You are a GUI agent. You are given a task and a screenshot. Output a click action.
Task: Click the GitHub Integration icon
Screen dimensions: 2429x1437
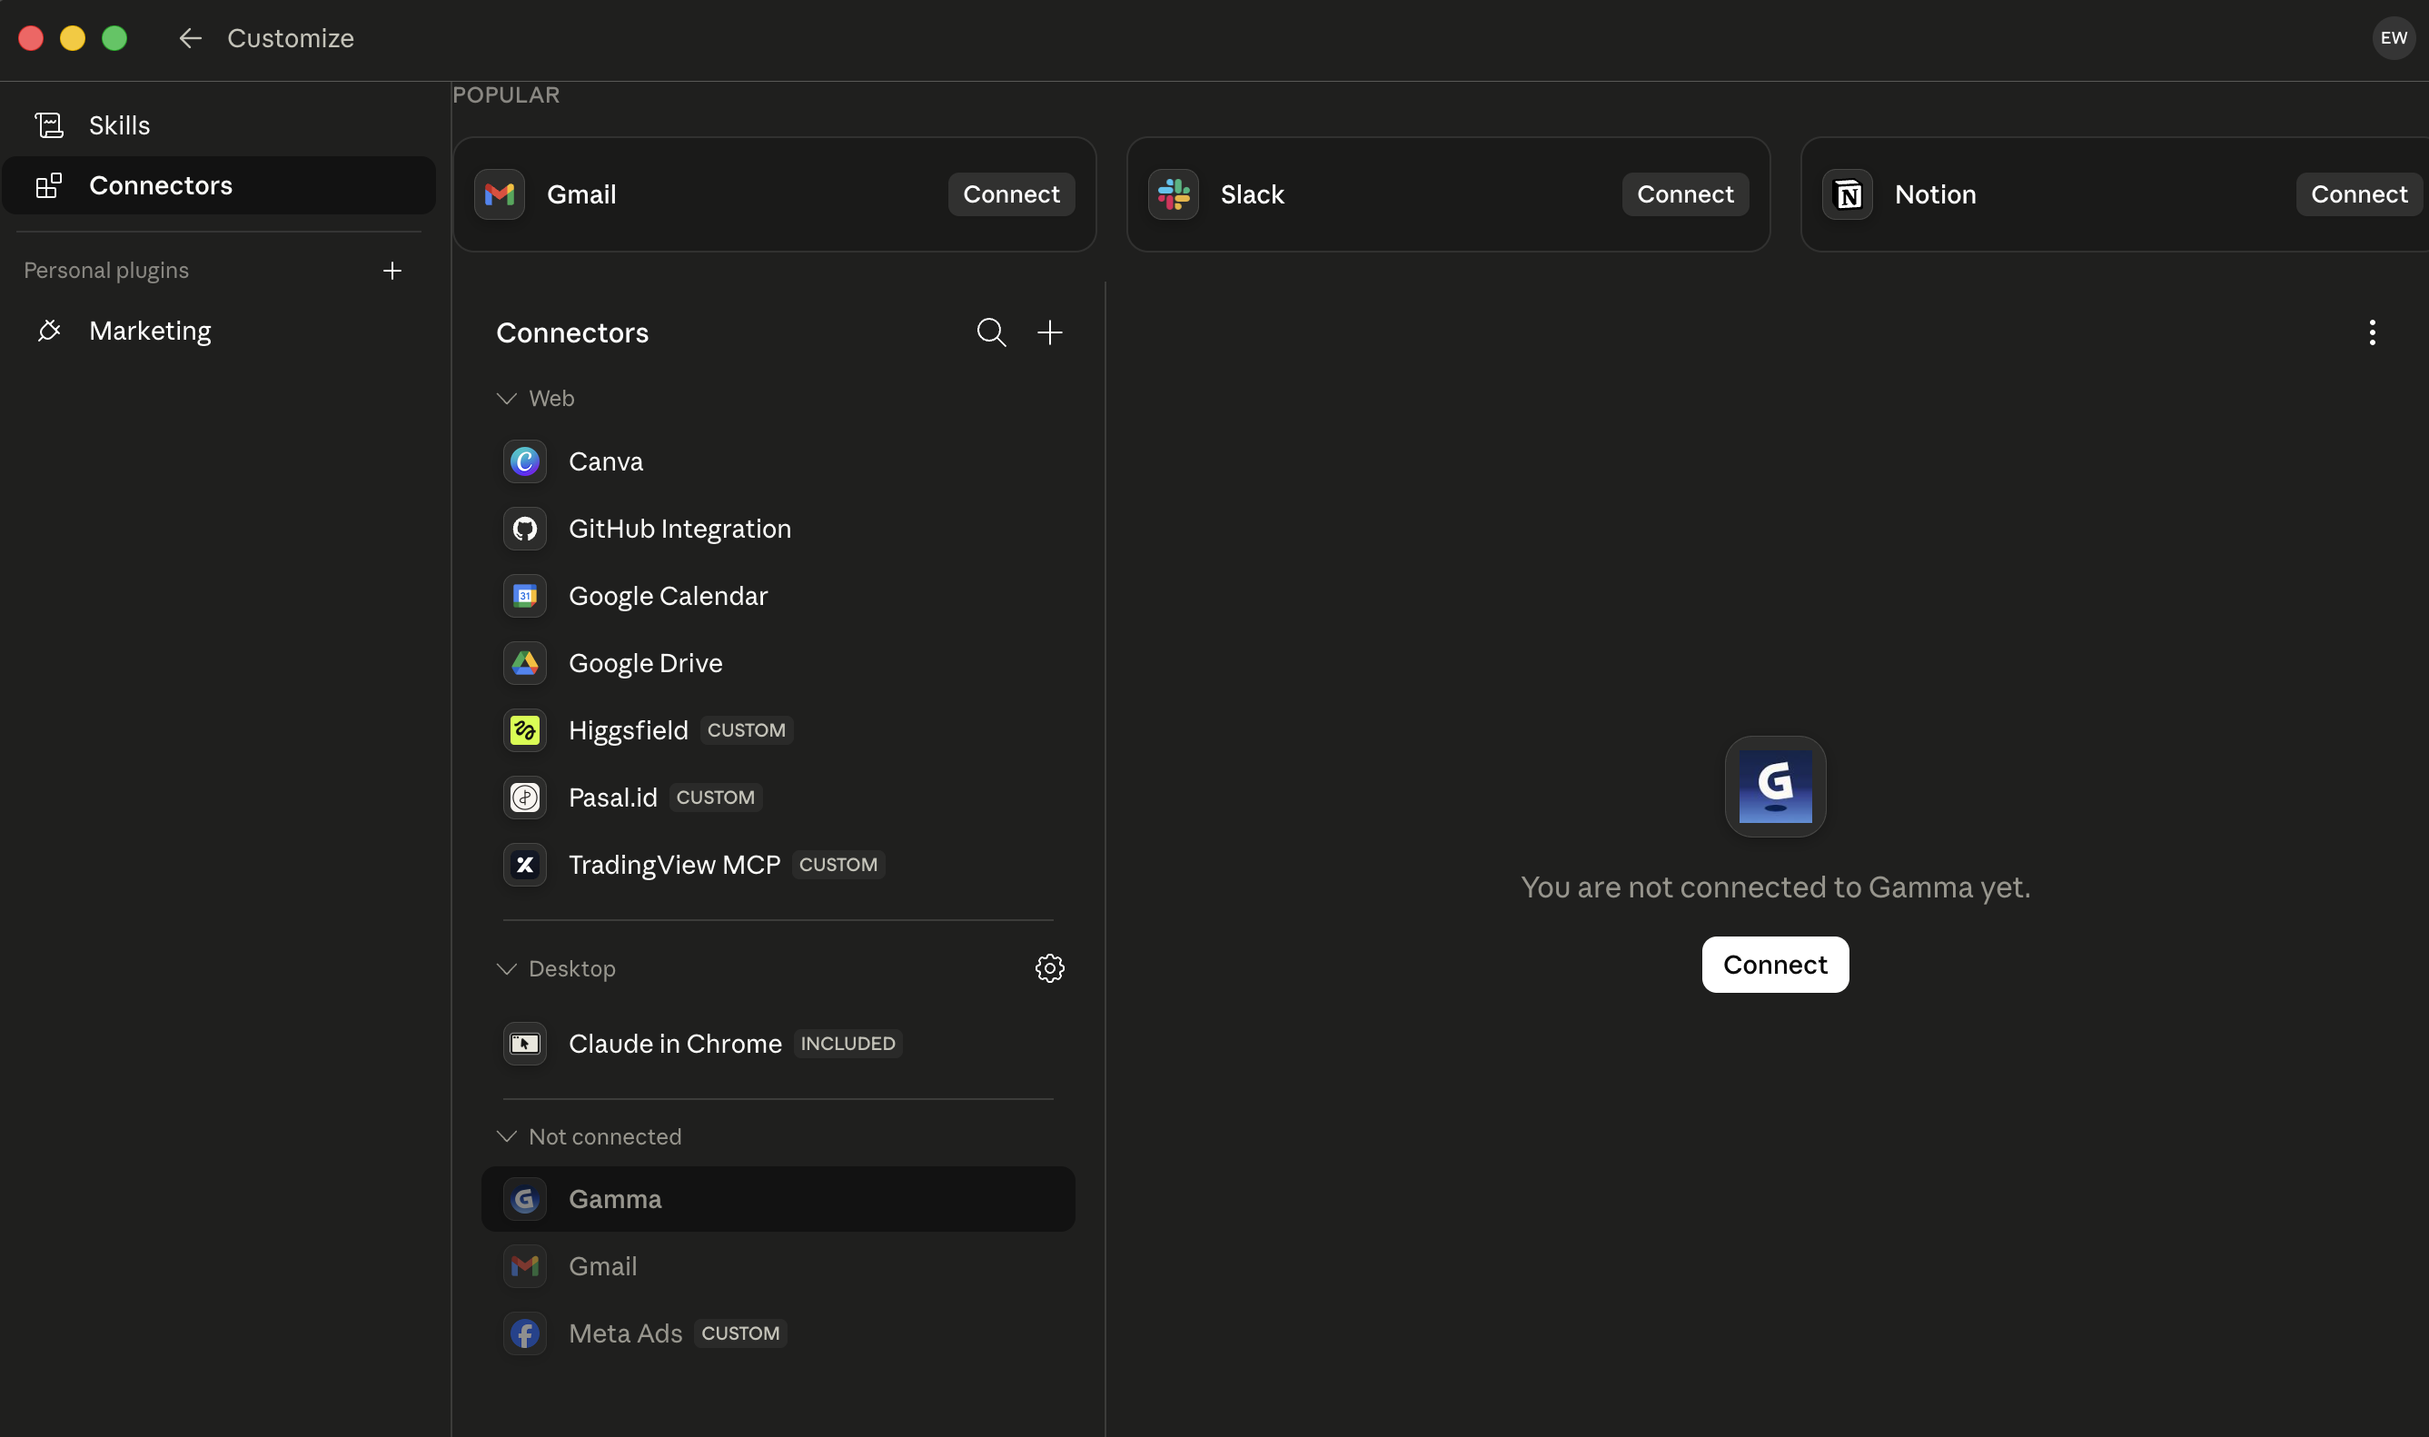[x=525, y=529]
